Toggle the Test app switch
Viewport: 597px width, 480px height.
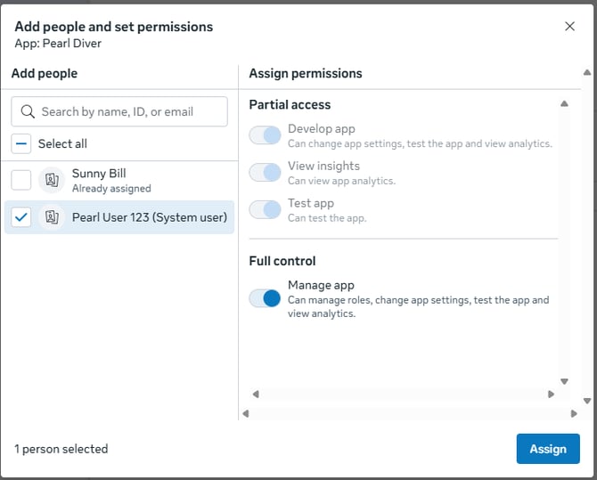[x=266, y=210]
